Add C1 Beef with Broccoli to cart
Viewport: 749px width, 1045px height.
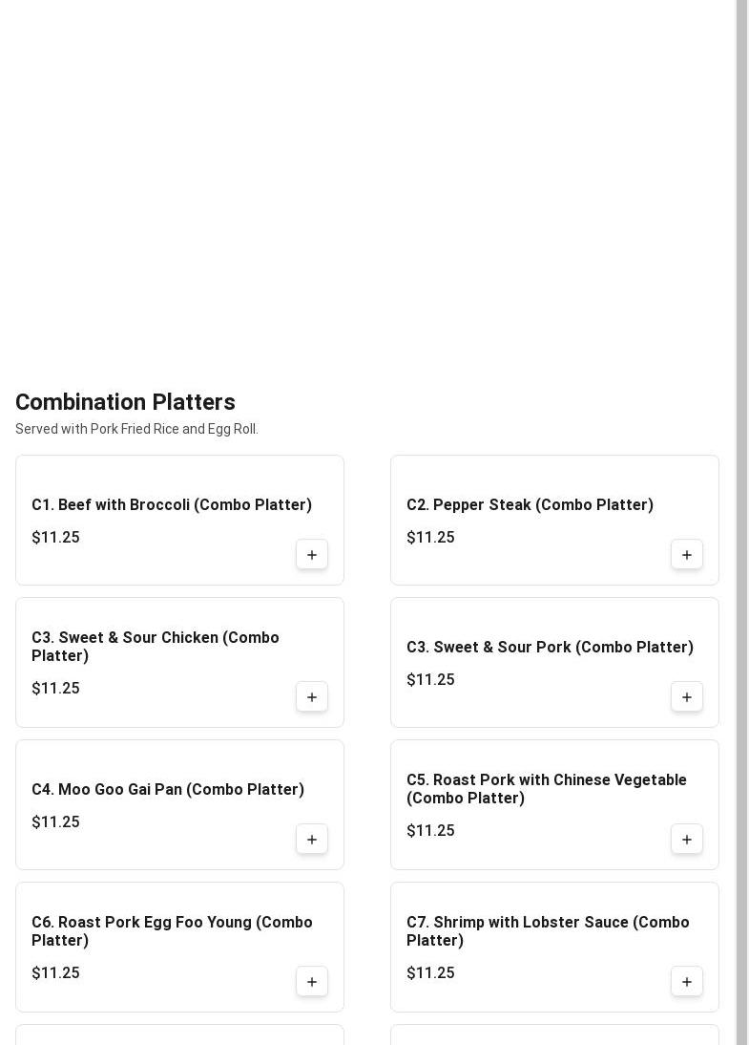tap(312, 554)
